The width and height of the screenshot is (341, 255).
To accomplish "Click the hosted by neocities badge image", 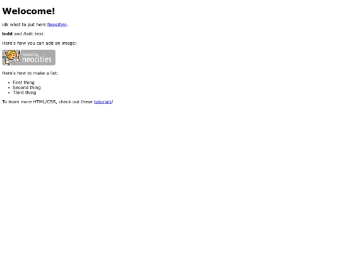I will 28,57.
